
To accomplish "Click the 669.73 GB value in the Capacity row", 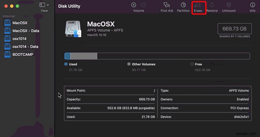I will [x=147, y=99].
